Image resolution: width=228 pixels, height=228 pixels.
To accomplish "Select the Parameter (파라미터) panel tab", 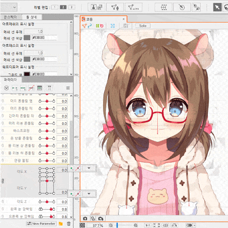I will point(10,79).
